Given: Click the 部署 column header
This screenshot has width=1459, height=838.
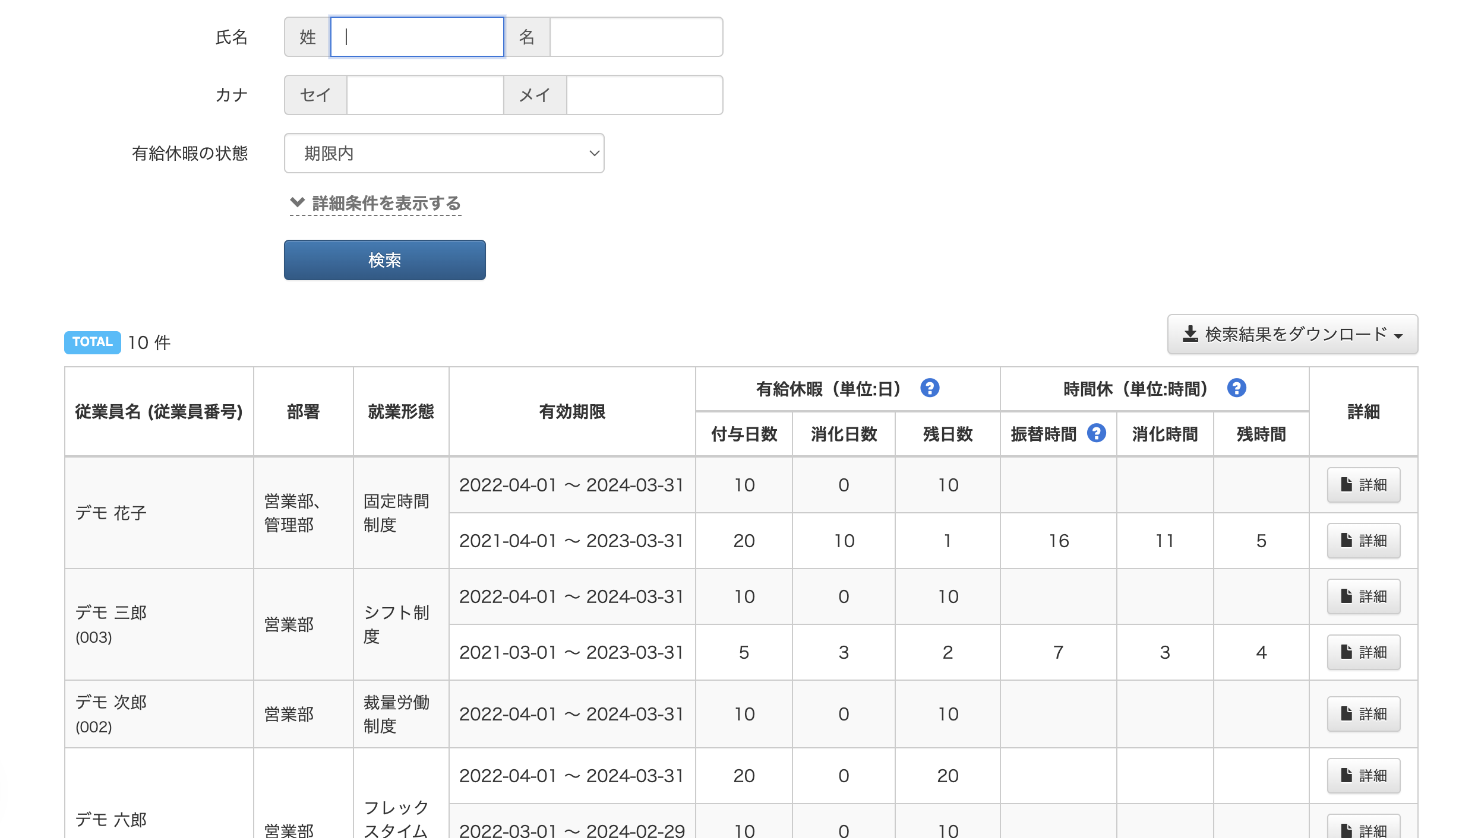Looking at the screenshot, I should pyautogui.click(x=304, y=412).
